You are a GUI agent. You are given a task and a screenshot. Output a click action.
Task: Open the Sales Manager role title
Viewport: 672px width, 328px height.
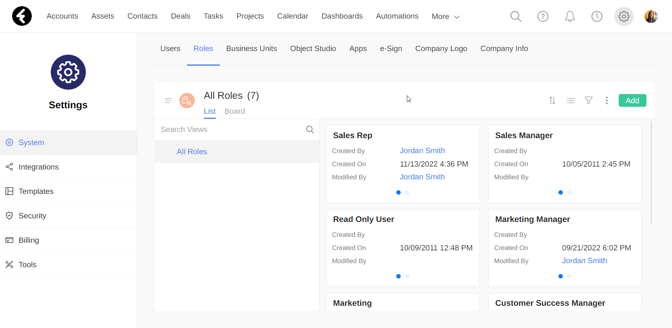pyautogui.click(x=524, y=135)
